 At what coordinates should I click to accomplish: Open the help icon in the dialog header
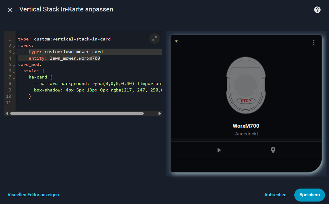317,10
